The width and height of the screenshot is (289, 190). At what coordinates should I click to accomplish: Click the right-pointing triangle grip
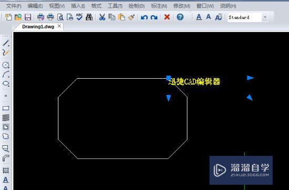[x=250, y=78]
